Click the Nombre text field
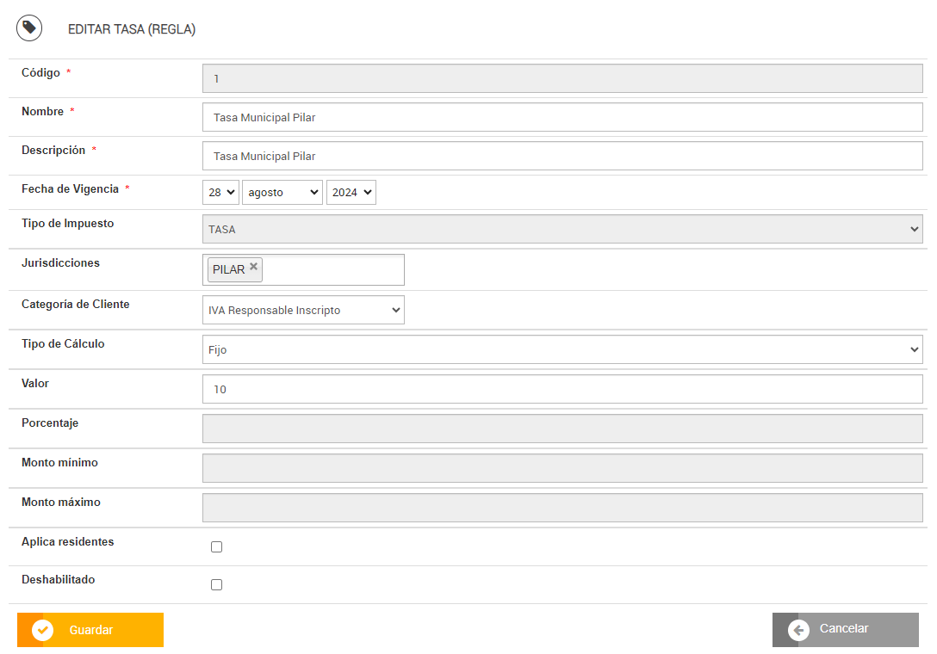This screenshot has height=654, width=937. click(562, 117)
